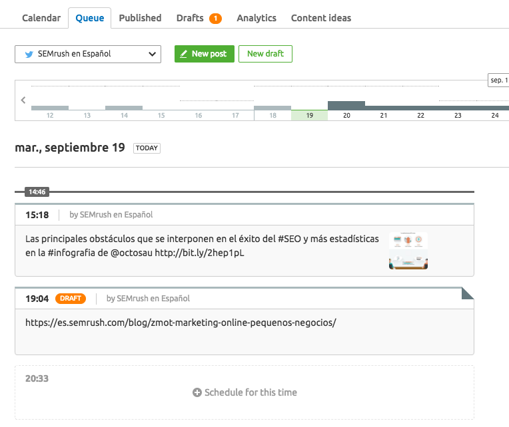Select day 18 in the timeline
Viewport: 509px width, 427px height.
coord(272,115)
